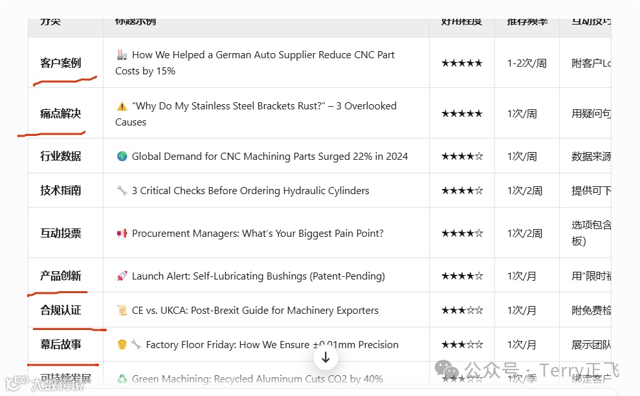Click the WeChat logo in watermark
Viewport: 640px width, 396px height.
pos(447,369)
